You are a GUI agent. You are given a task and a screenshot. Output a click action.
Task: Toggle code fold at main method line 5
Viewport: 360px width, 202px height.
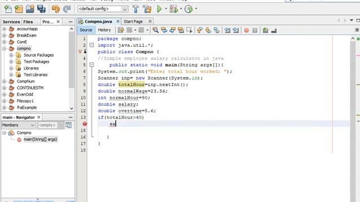point(92,65)
